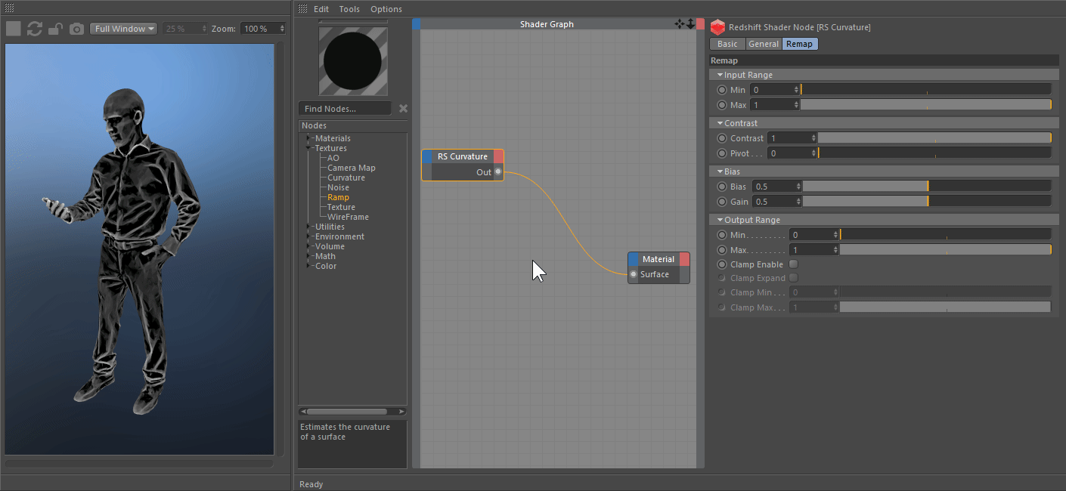
Task: Click the RS Curvature node Out port
Action: (x=497, y=172)
